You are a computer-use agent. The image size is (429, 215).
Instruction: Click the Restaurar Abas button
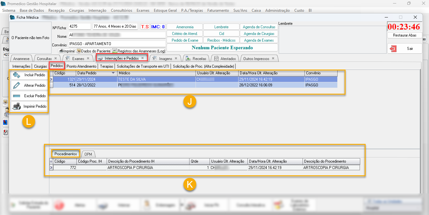[x=404, y=35]
